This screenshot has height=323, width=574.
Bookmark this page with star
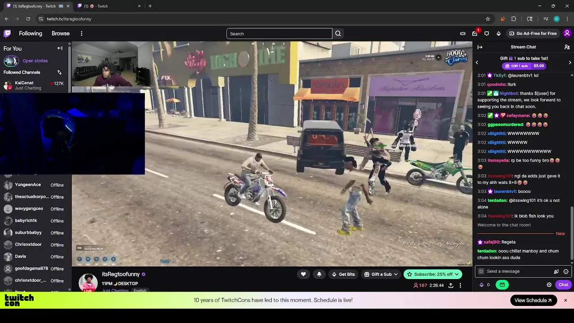[488, 19]
